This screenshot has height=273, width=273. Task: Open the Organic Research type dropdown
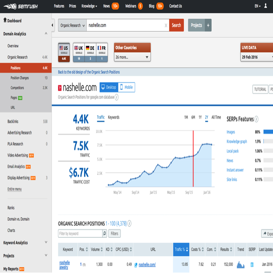pyautogui.click(x=72, y=26)
